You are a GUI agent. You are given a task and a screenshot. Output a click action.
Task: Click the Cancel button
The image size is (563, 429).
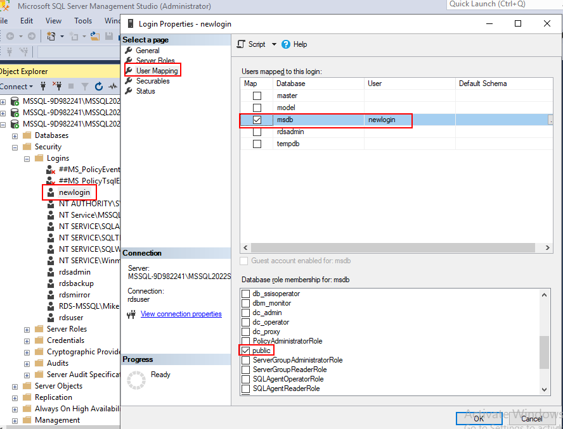click(531, 418)
